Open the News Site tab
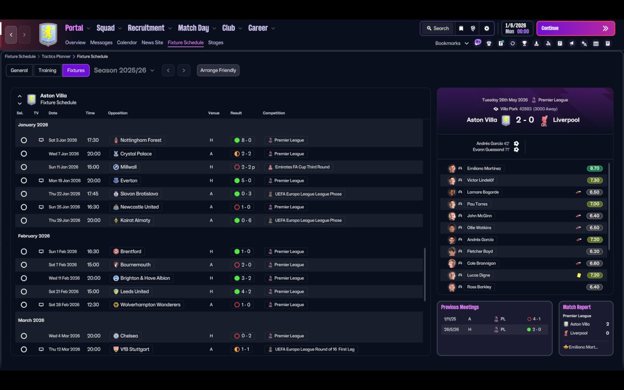This screenshot has width=624, height=390. (152, 43)
